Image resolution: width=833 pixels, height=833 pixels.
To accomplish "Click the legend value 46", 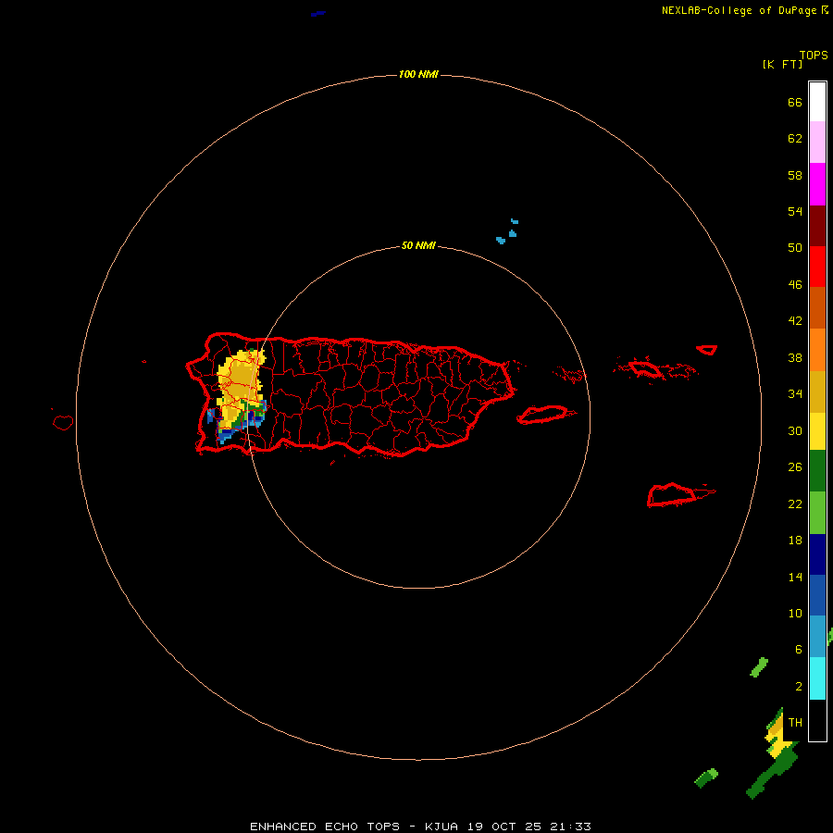I will click(795, 284).
